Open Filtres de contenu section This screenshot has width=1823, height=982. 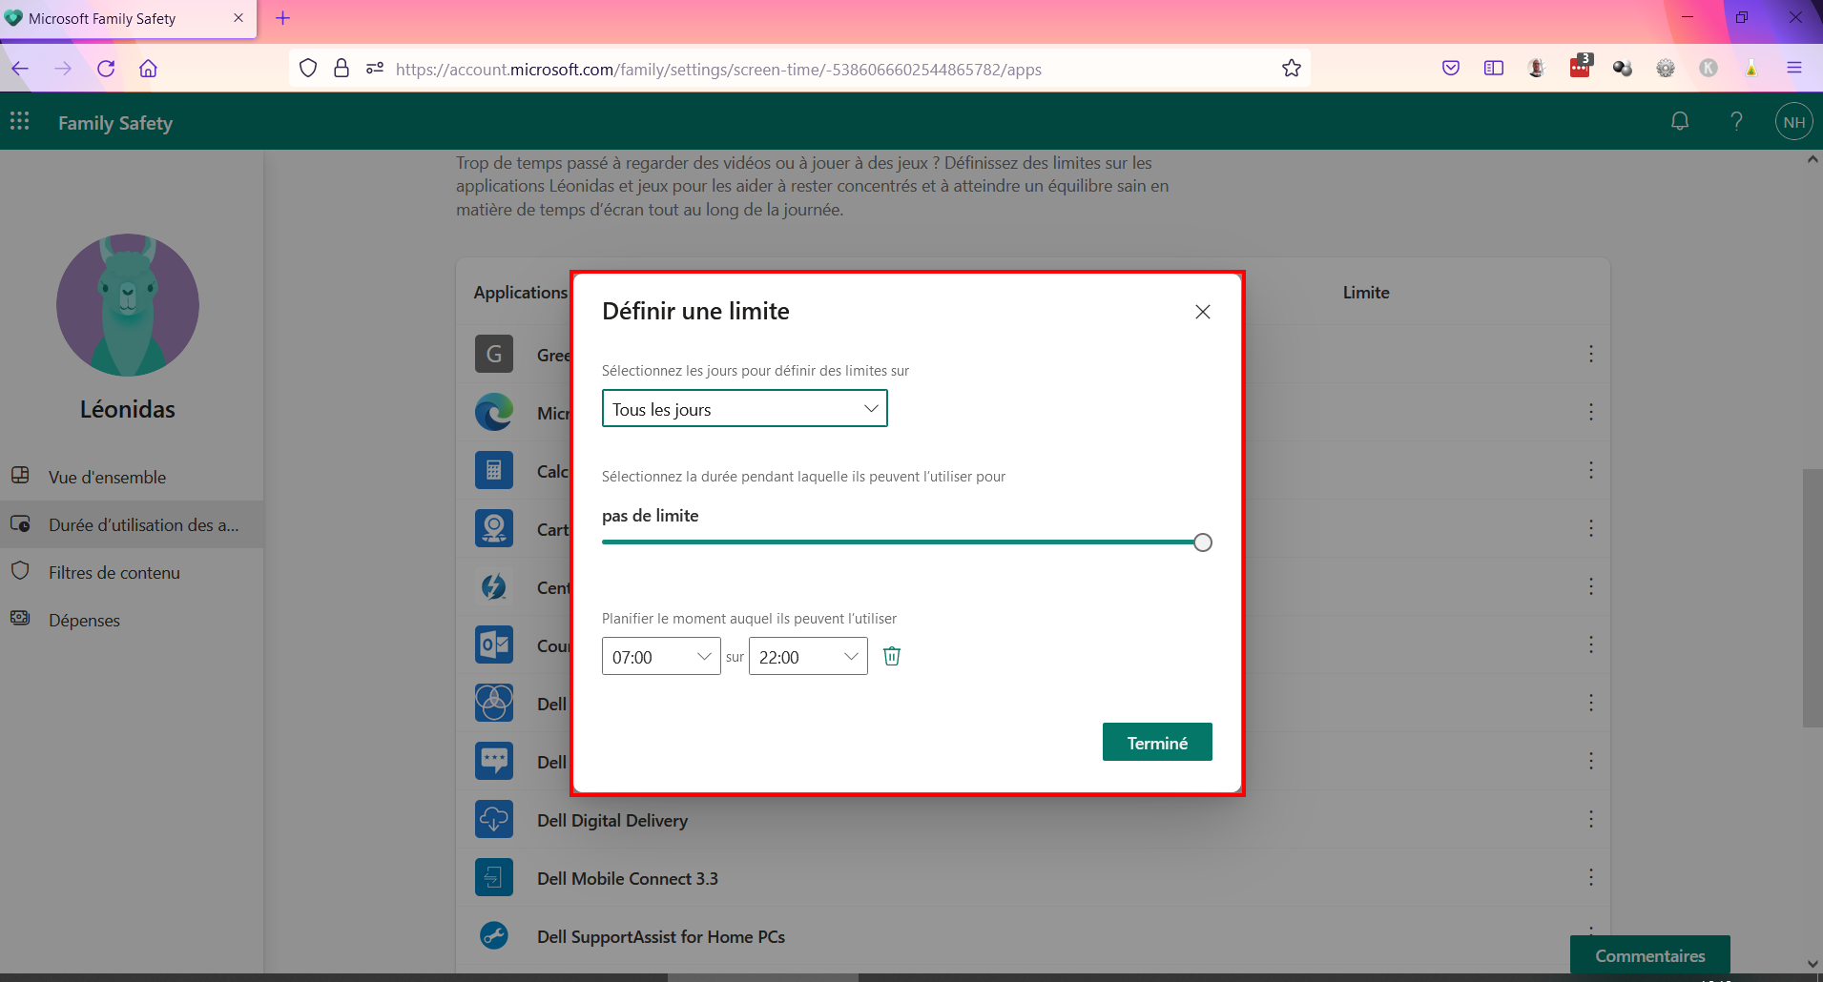coord(132,572)
